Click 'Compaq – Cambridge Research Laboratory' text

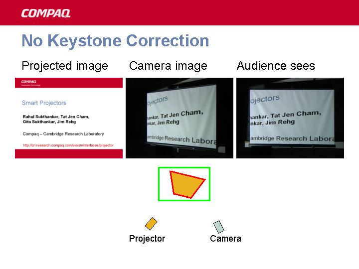point(63,134)
